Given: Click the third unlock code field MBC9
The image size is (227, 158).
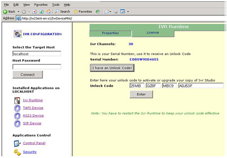Looking at the screenshot, I should coord(170,86).
